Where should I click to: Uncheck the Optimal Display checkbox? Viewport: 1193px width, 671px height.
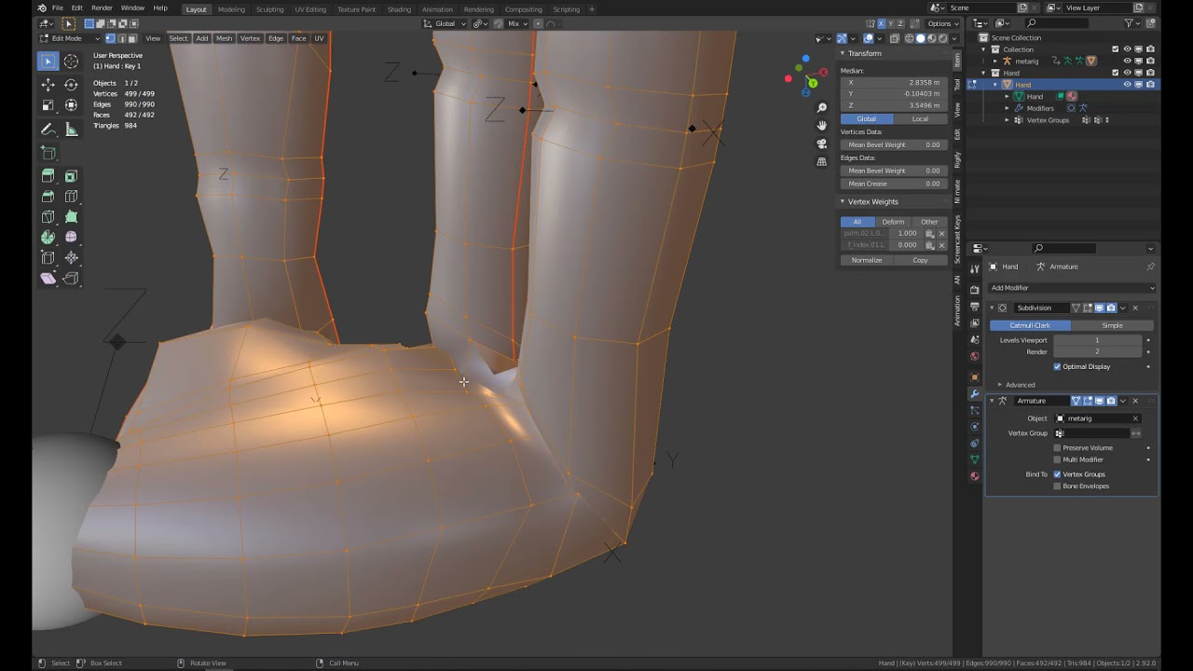[1057, 367]
